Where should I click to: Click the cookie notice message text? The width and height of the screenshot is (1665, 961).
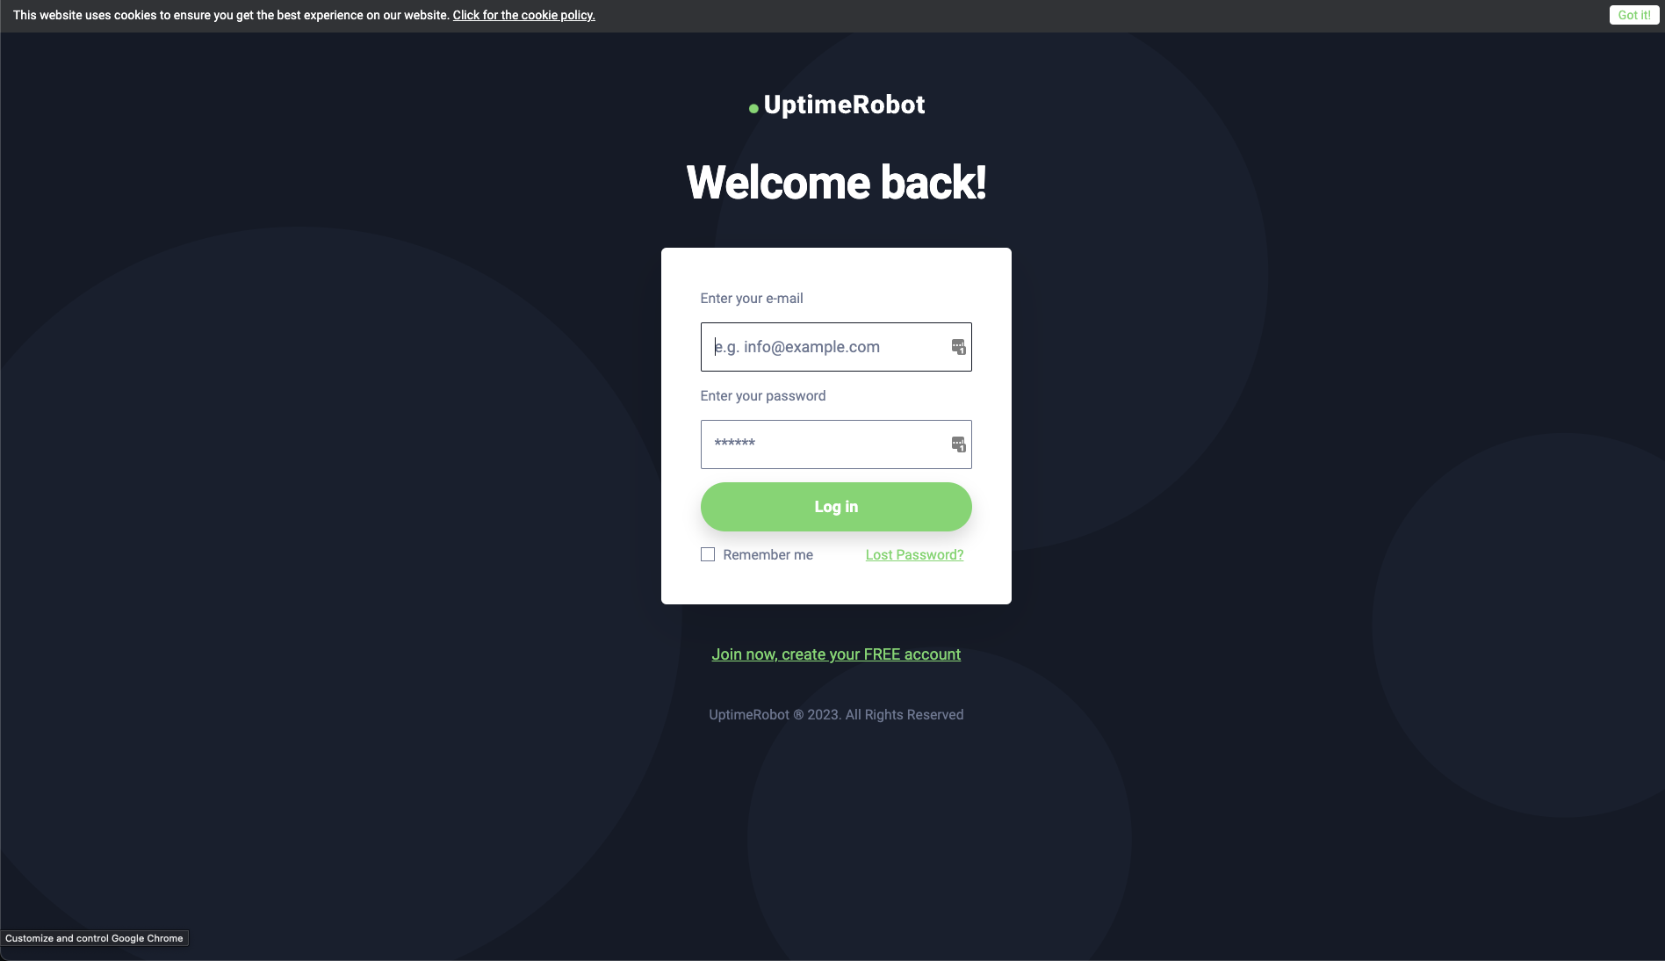click(x=231, y=15)
